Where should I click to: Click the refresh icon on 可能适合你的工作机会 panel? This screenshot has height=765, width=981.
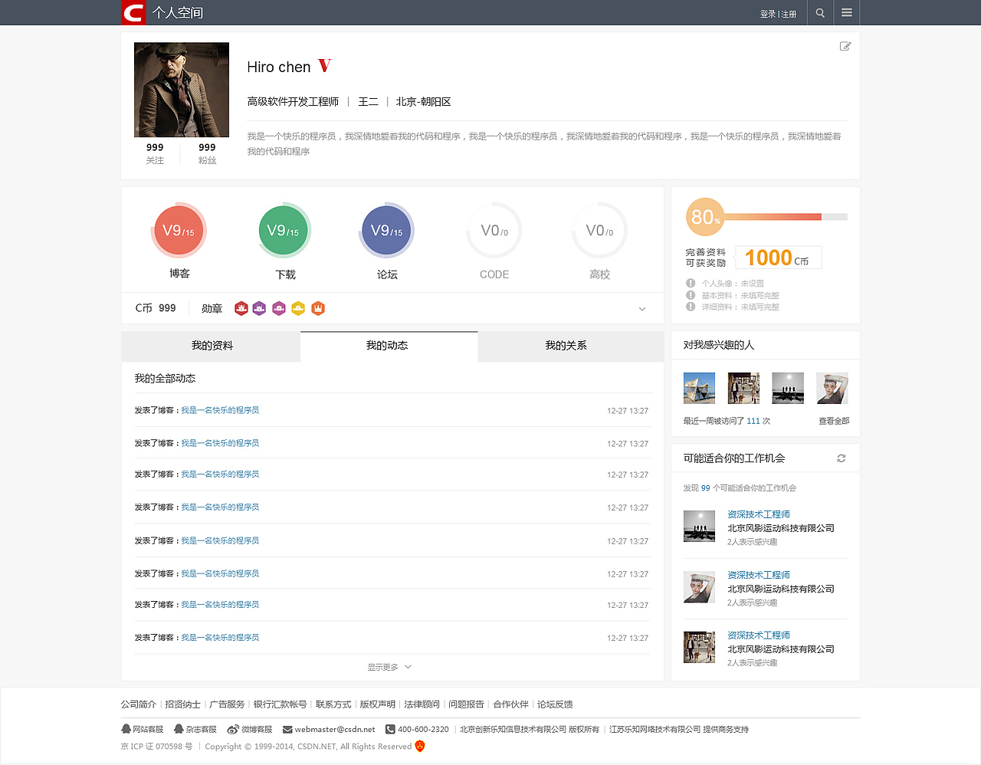click(x=841, y=458)
